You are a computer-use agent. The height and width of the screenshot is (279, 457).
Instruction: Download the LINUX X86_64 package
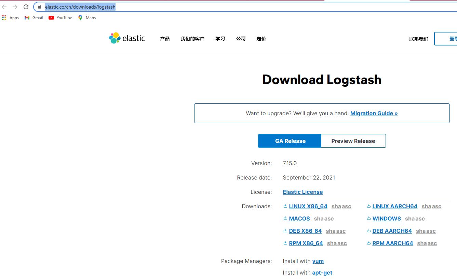(308, 206)
